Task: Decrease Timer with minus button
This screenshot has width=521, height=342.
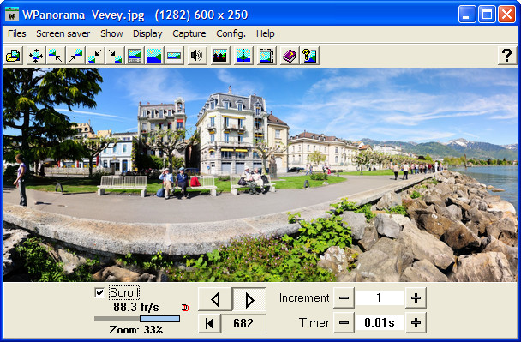Action: 344,322
